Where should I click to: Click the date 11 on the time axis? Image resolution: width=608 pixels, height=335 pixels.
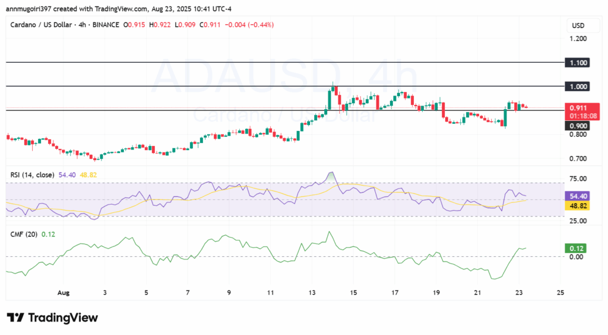(270, 293)
